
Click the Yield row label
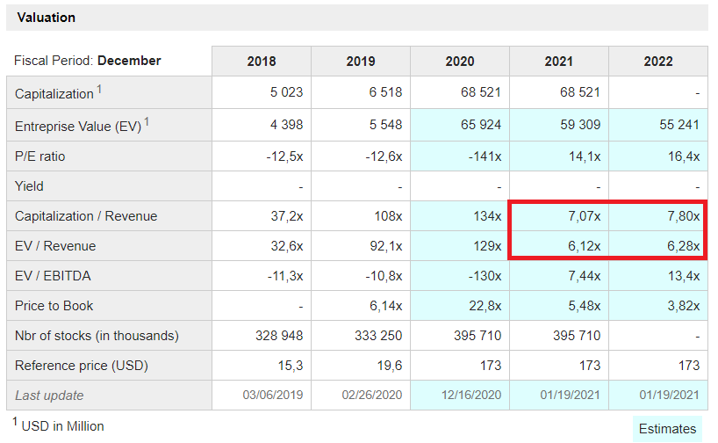click(x=29, y=186)
